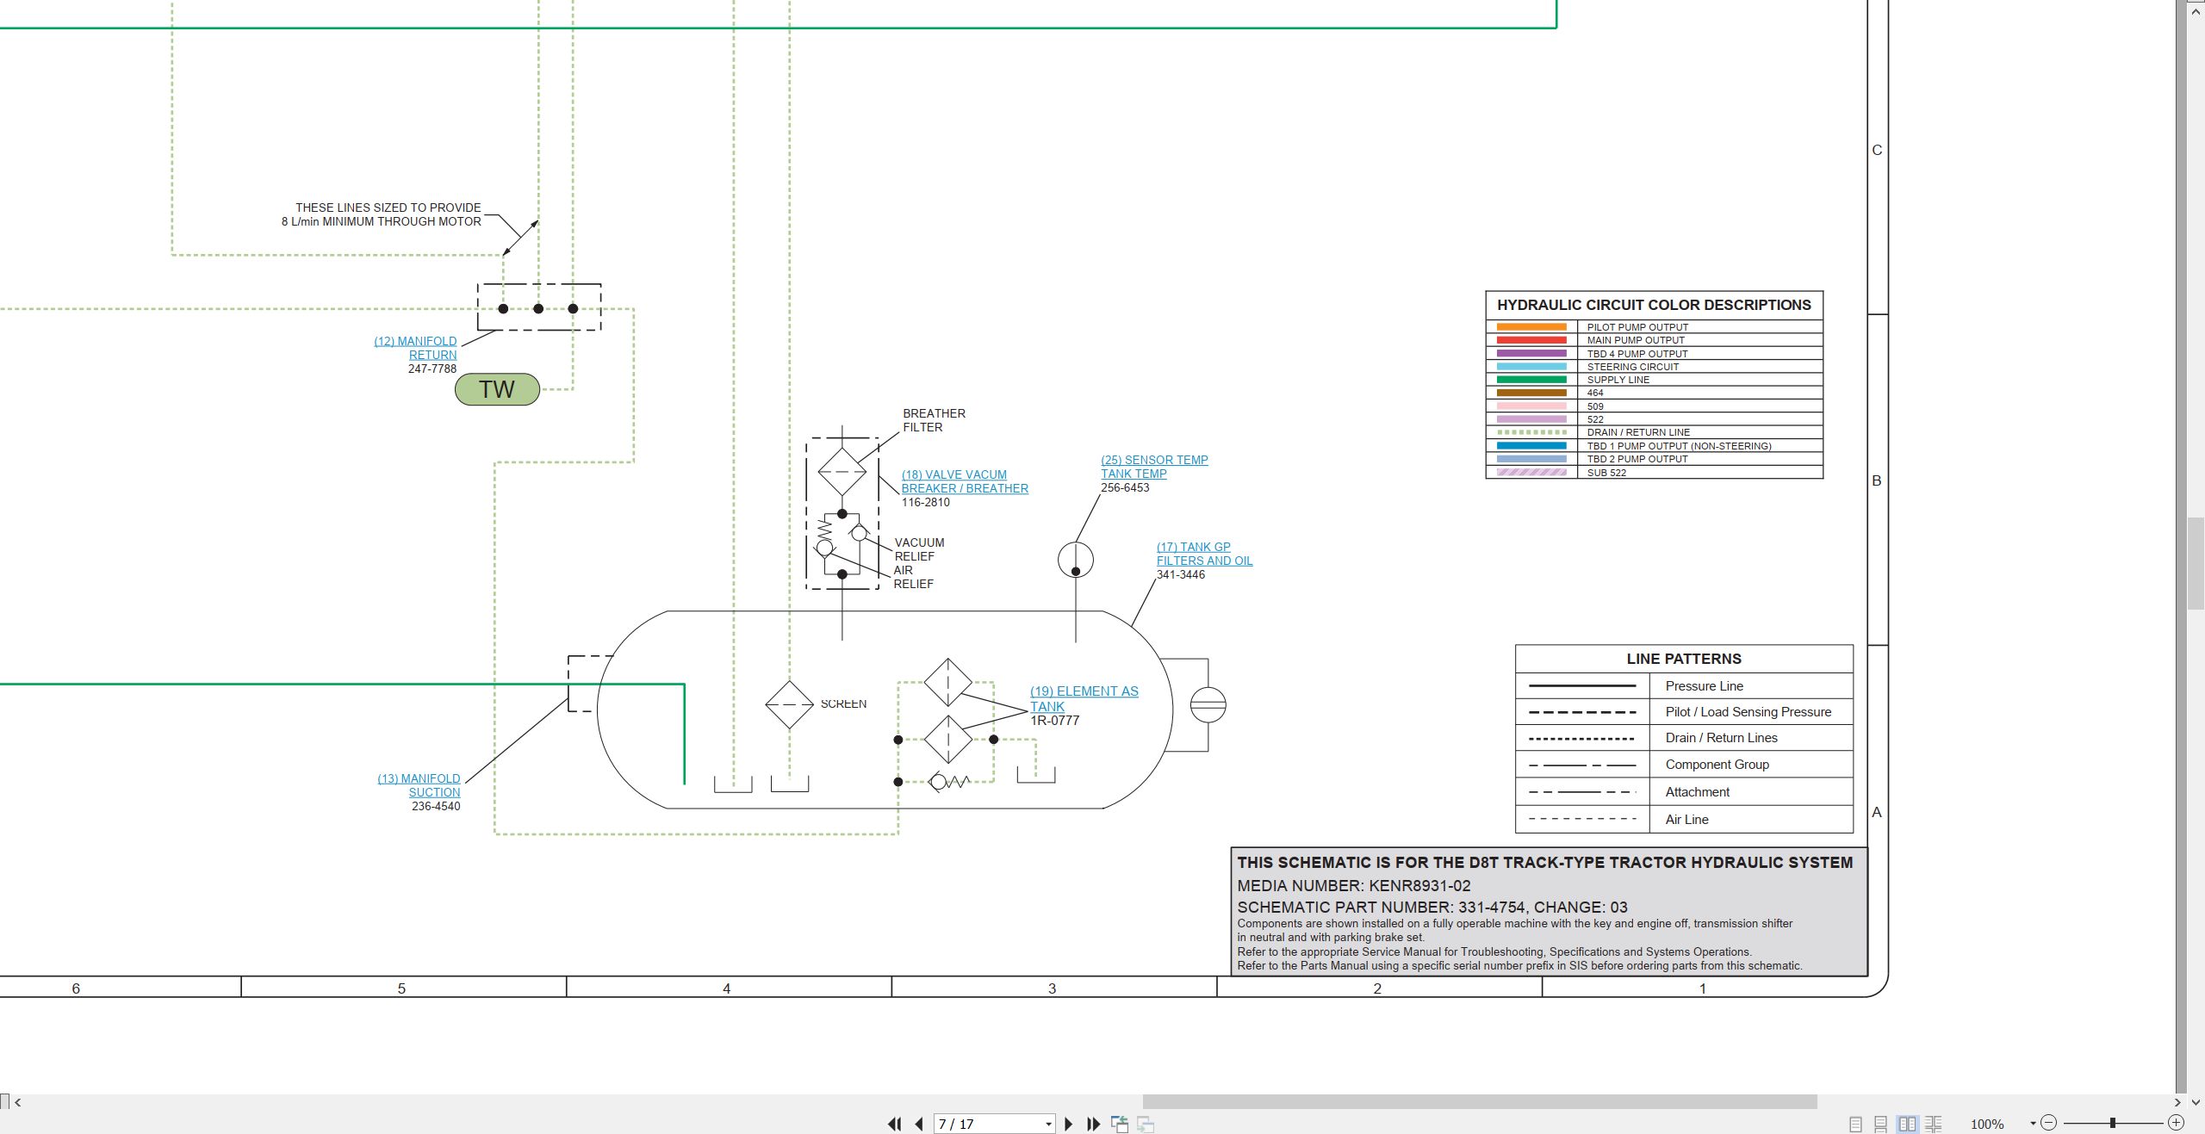This screenshot has width=2205, height=1134.
Task: Click the breather filter diamond symbol
Action: coord(842,471)
